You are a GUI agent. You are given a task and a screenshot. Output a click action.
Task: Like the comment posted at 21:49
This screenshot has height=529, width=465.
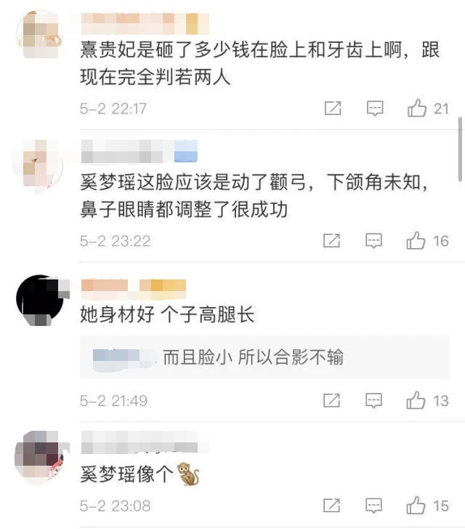[416, 400]
